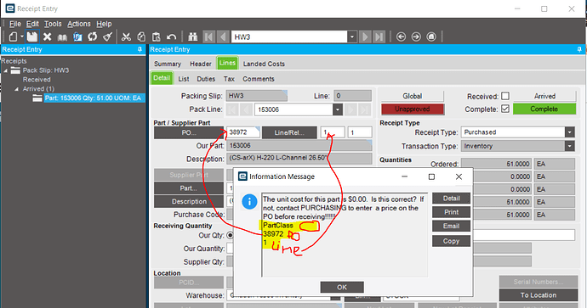Click the Save diskette toolbar icon
This screenshot has width=587, height=308.
32,36
